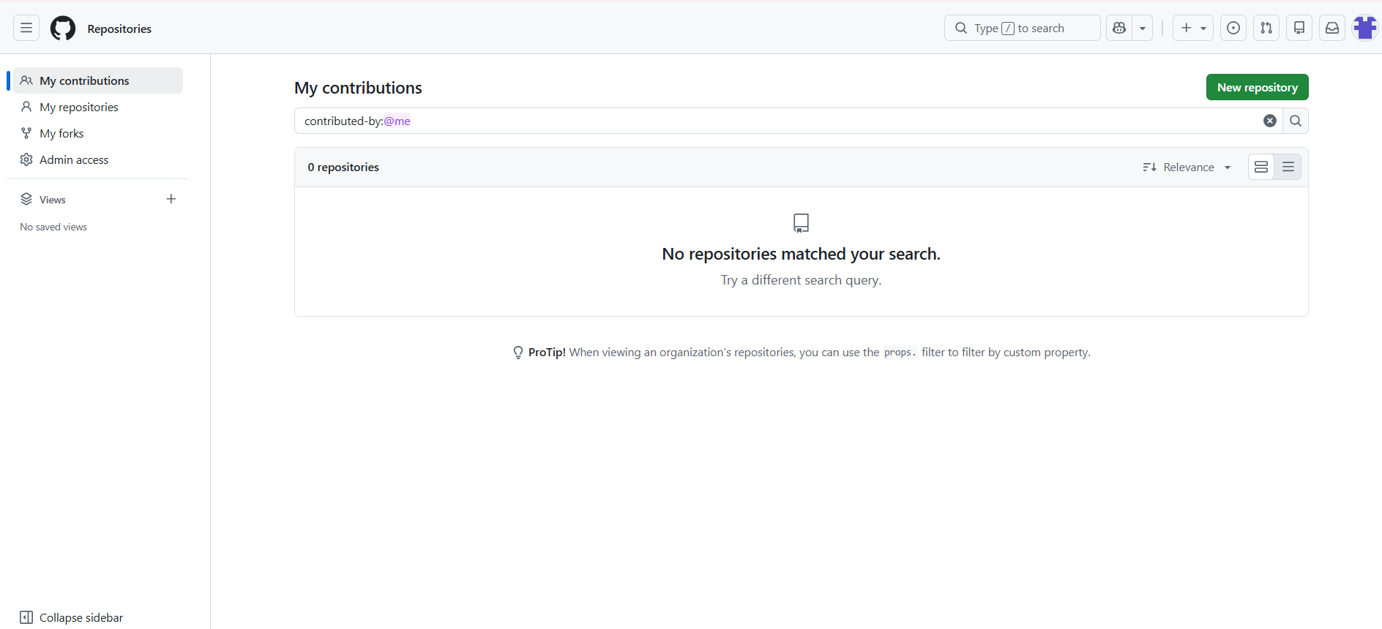1382x629 pixels.
Task: Click the magnifier search submit button
Action: [1296, 121]
